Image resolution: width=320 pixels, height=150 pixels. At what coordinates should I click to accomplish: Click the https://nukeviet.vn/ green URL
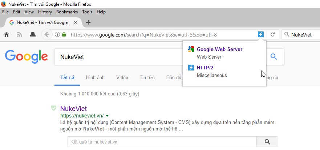pyautogui.click(x=82, y=116)
